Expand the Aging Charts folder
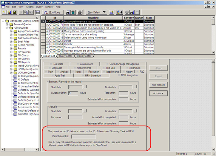 11,31
